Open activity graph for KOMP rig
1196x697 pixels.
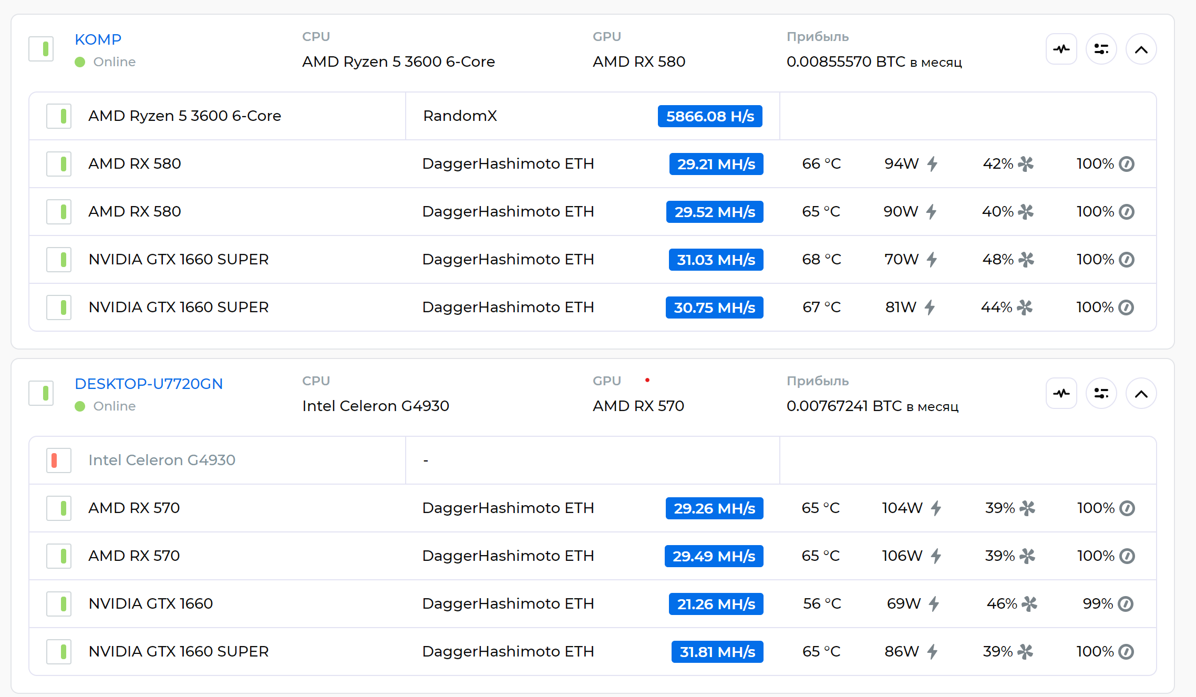point(1061,49)
